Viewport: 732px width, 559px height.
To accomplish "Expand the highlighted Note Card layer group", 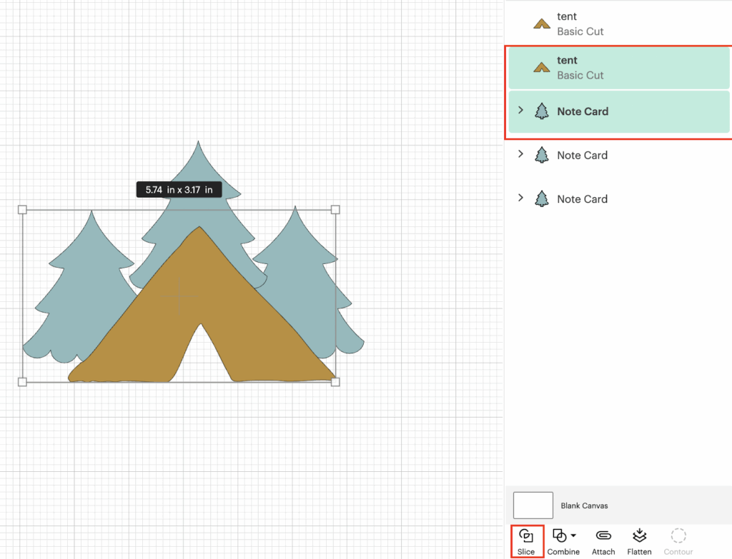I will pos(520,111).
